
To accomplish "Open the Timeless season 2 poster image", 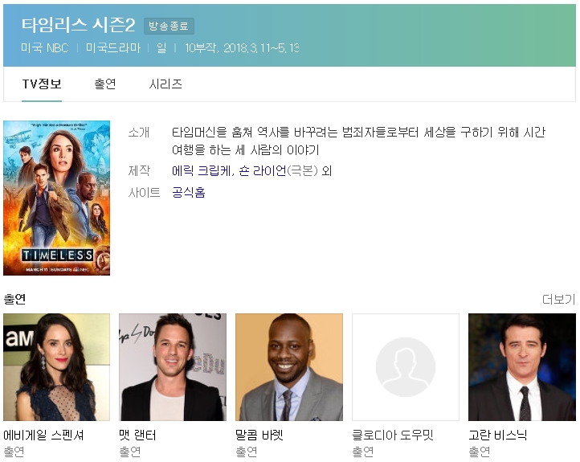I will pyautogui.click(x=56, y=198).
